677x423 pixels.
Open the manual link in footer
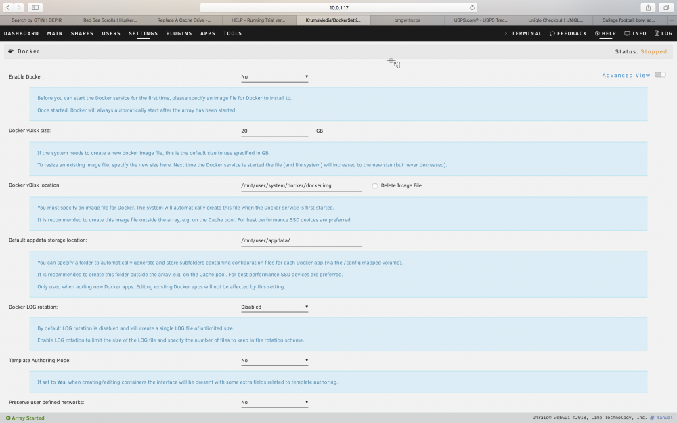[665, 418]
